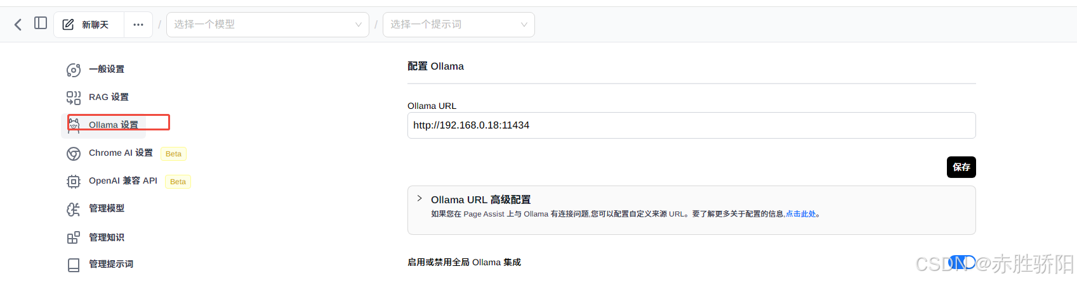
Task: Toggle 启用或禁用全局 Ollama 集成 switch
Action: [x=961, y=262]
